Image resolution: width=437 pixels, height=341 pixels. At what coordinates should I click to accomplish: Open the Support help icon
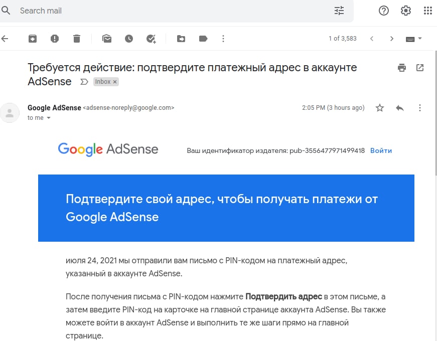pos(383,11)
